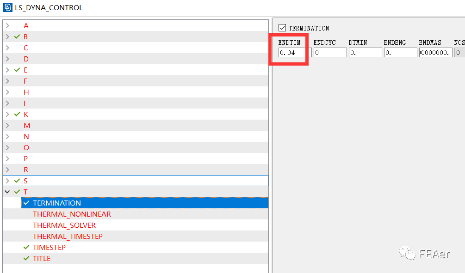The image size is (465, 273).
Task: Click the ENDENG input field
Action: (400, 53)
